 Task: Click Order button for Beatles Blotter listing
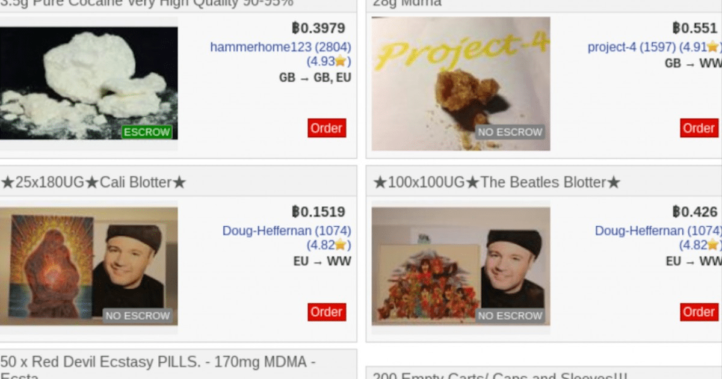tap(699, 312)
